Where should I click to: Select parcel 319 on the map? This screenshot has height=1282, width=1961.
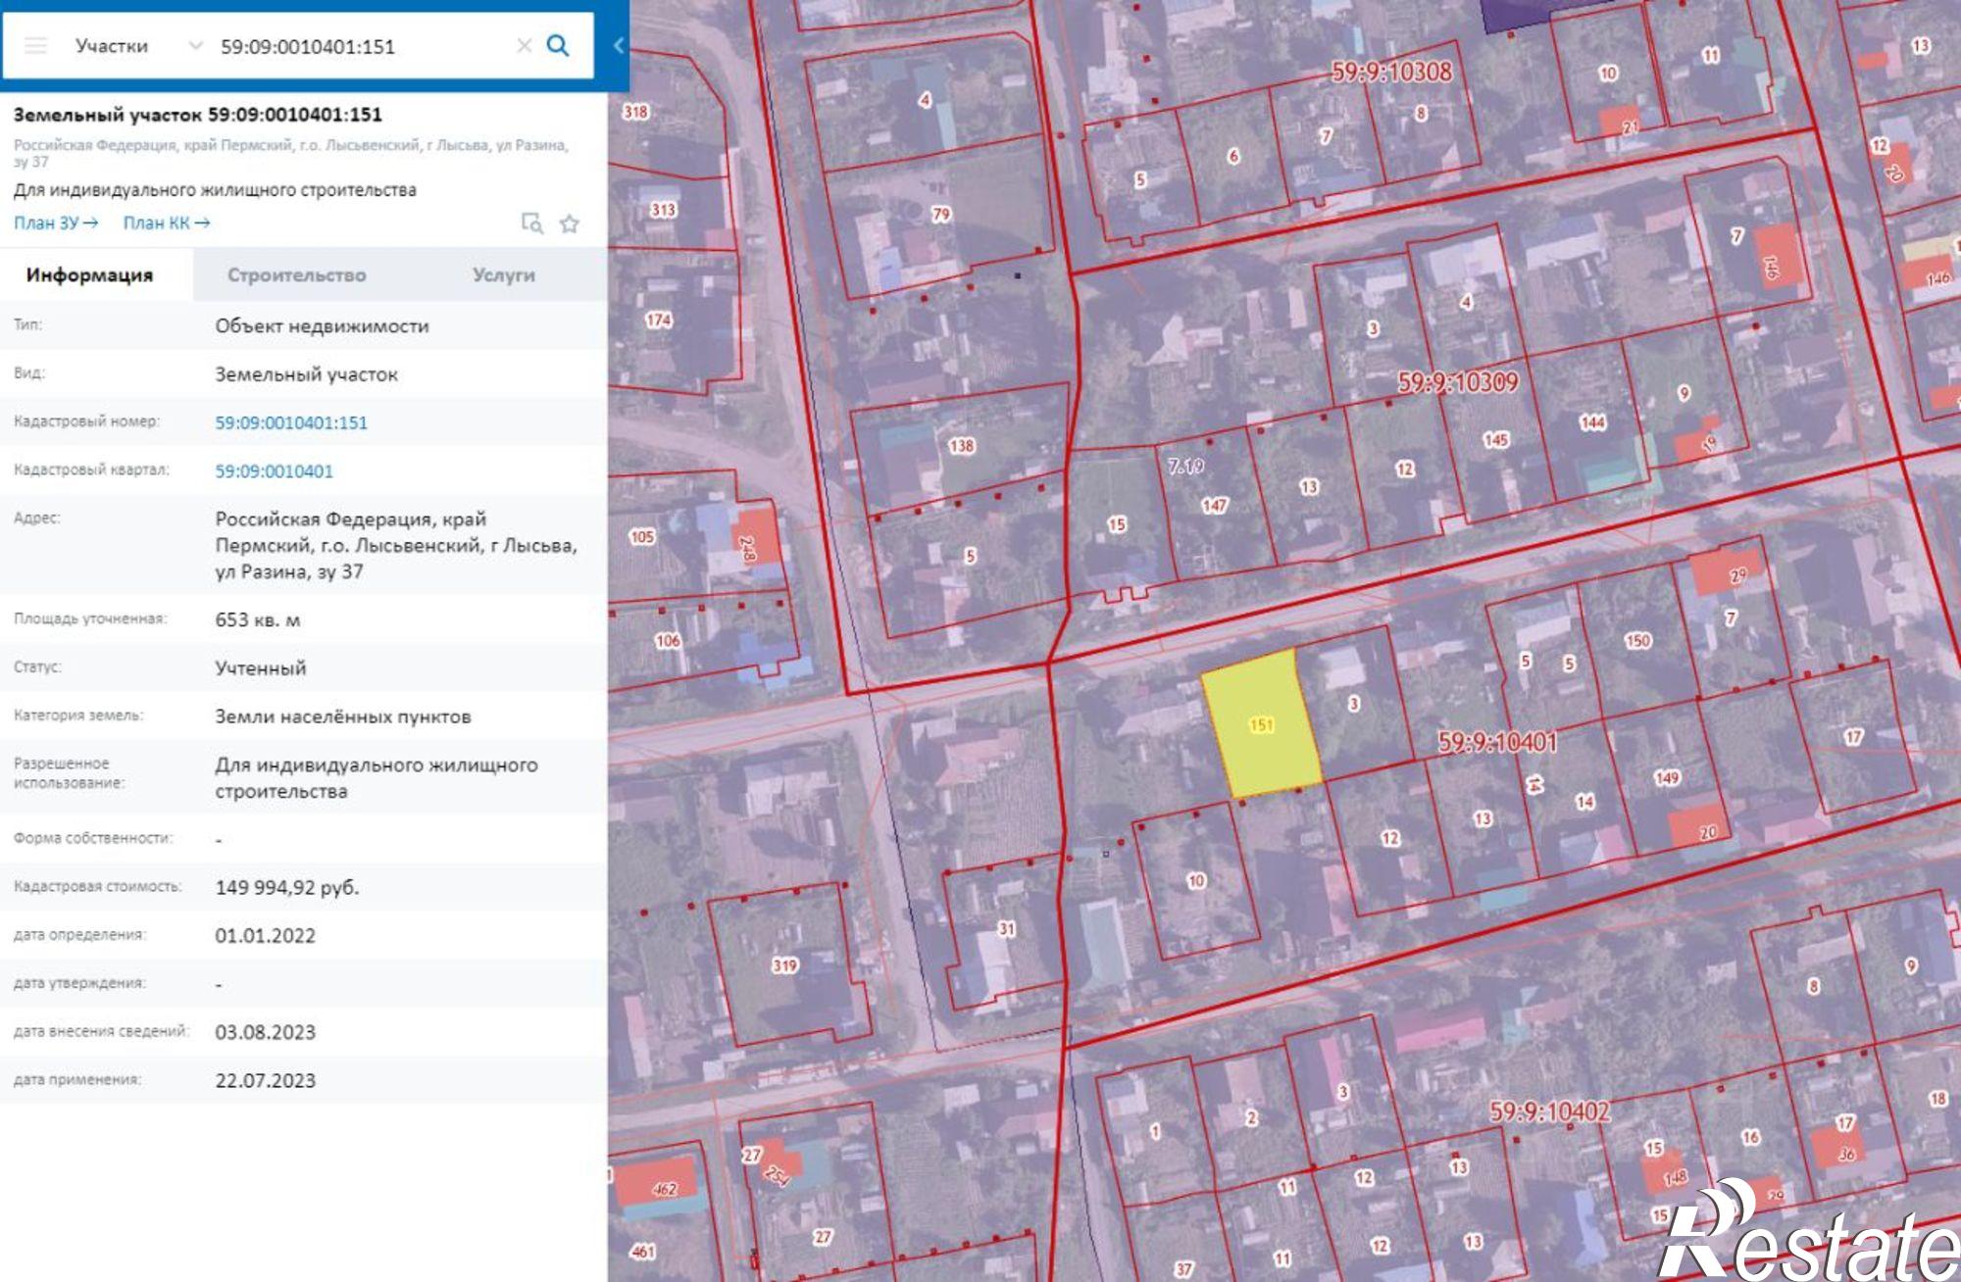pyautogui.click(x=784, y=965)
